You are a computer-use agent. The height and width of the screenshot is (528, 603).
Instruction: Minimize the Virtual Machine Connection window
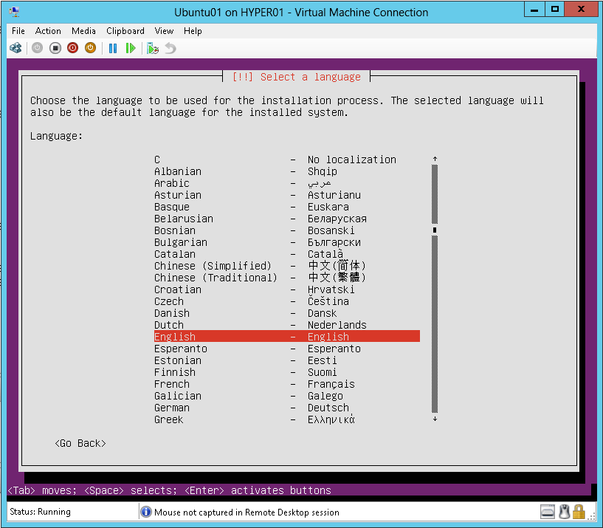[x=534, y=10]
